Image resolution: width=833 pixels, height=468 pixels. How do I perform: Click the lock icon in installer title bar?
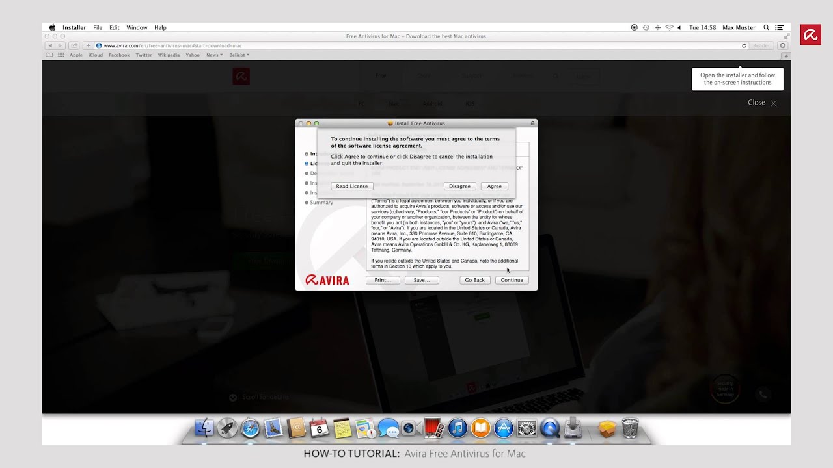coord(532,123)
